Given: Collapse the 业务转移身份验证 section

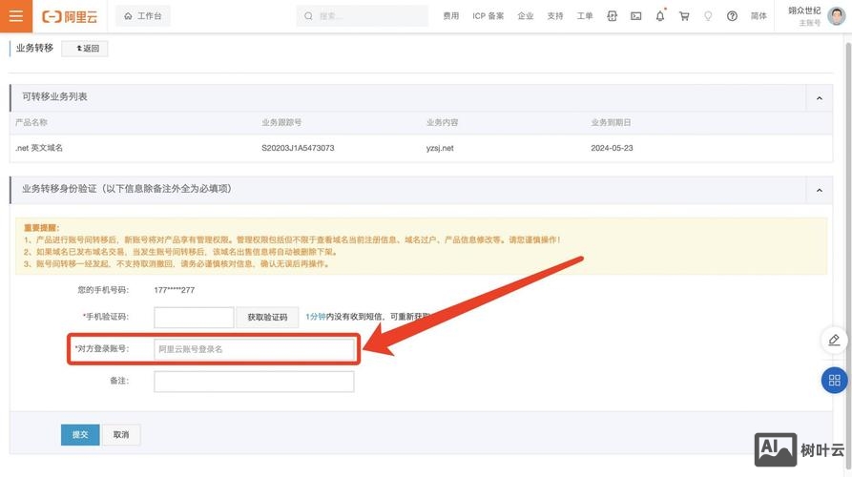Looking at the screenshot, I should [819, 190].
